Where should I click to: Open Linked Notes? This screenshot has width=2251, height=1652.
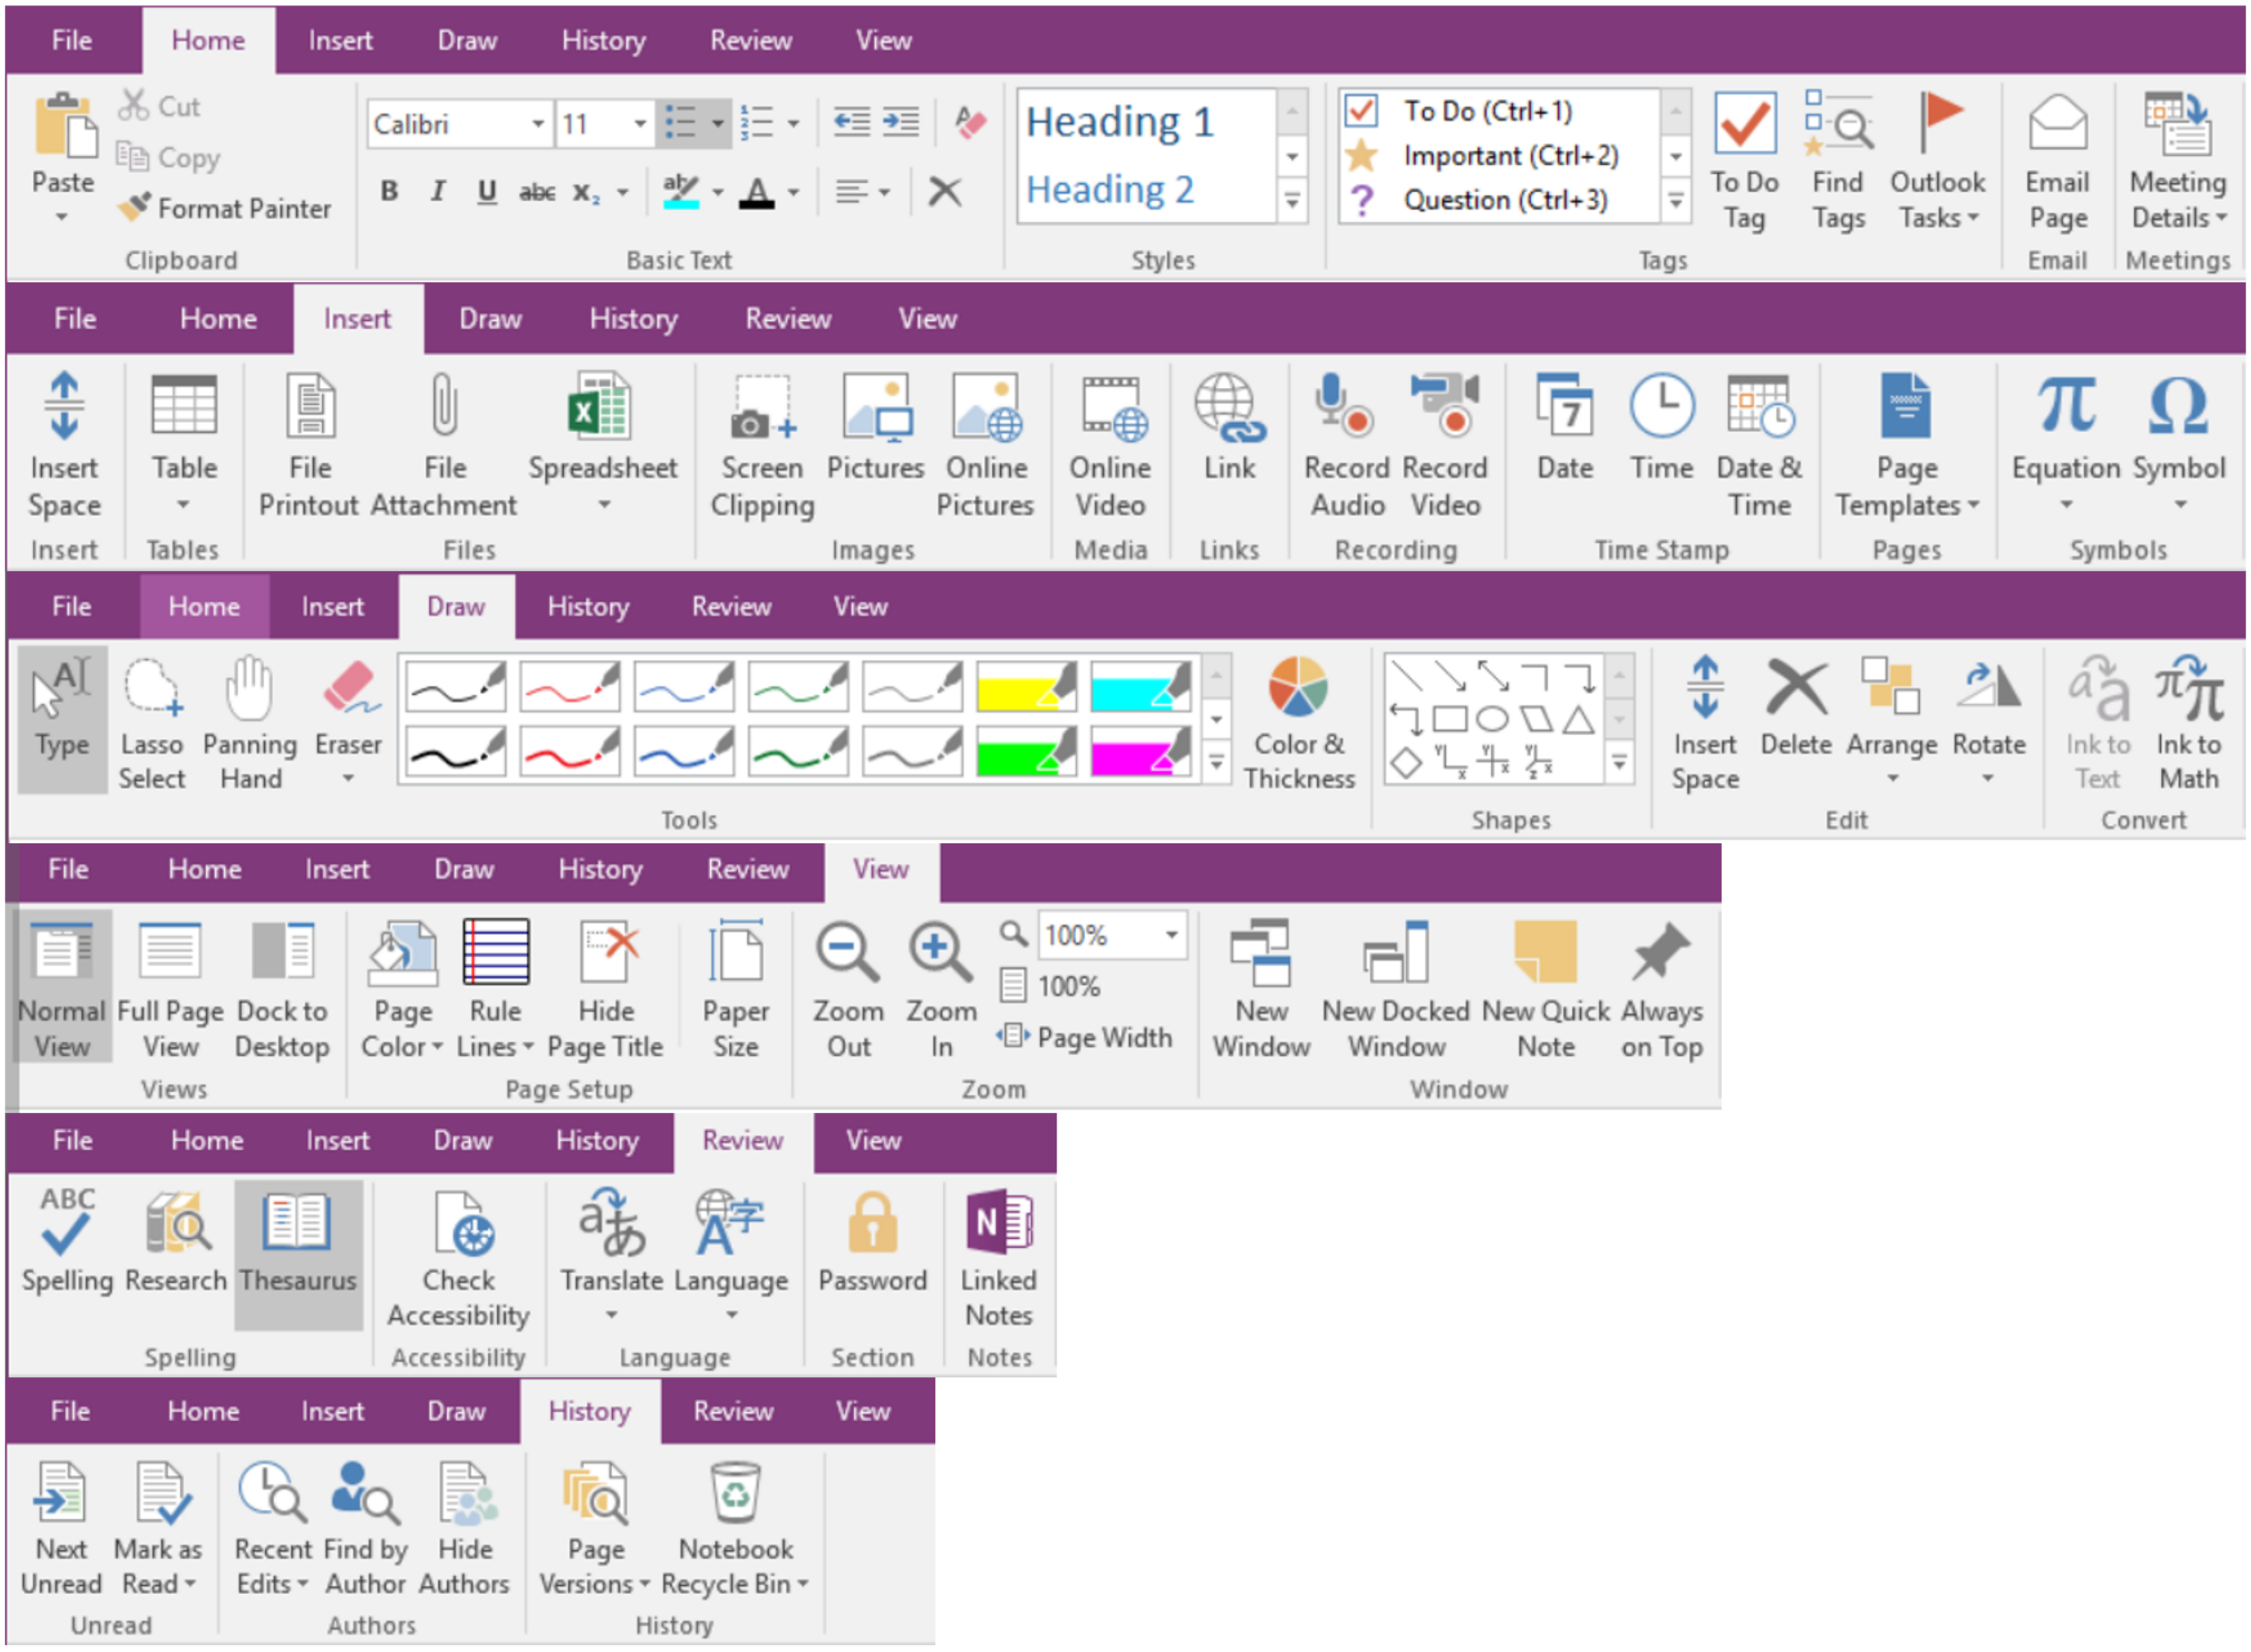click(998, 1262)
